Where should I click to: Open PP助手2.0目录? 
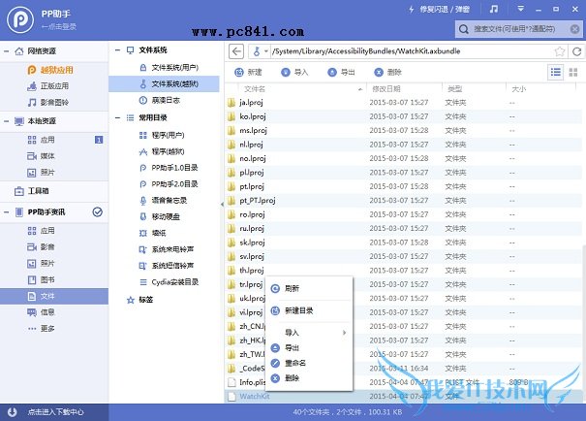coord(169,184)
